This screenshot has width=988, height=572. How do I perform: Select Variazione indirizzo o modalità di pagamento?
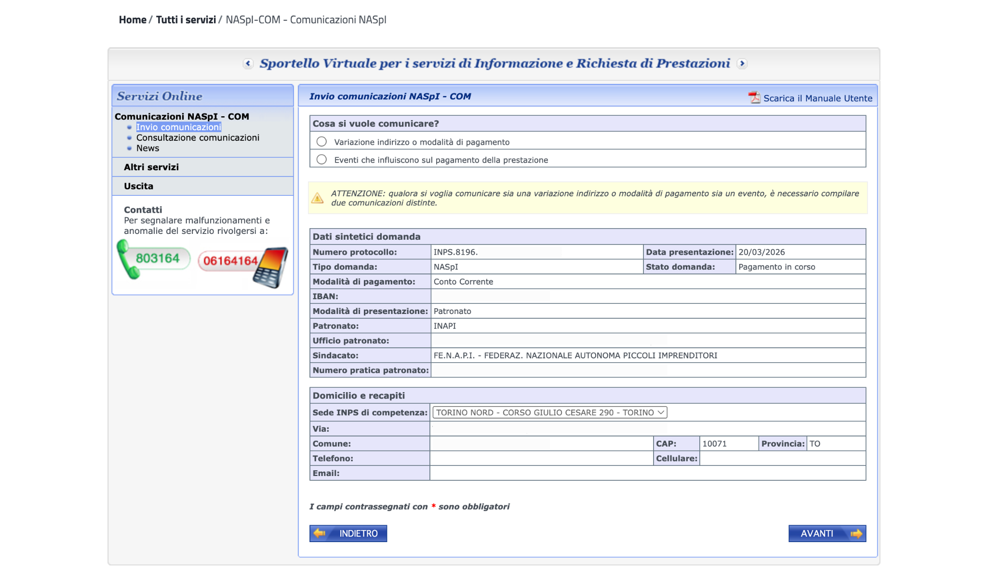click(x=321, y=142)
